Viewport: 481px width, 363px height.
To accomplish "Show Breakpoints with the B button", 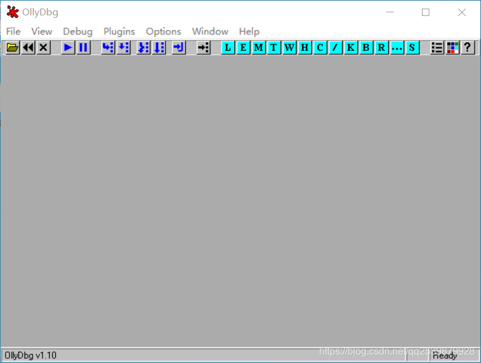I will tap(366, 47).
